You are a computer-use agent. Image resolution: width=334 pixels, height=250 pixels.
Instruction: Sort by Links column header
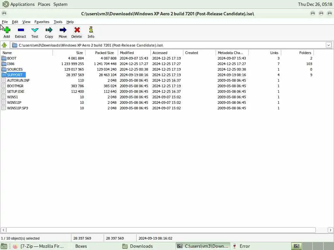click(265, 53)
